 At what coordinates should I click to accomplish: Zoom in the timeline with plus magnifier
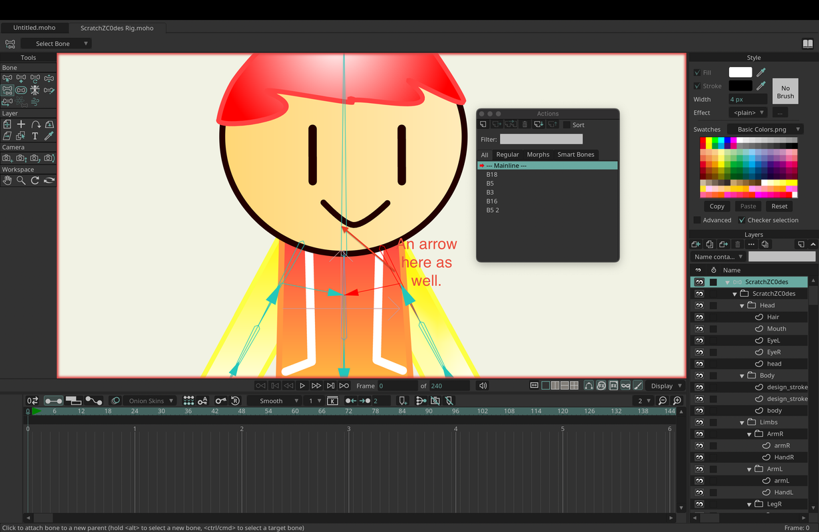click(677, 401)
